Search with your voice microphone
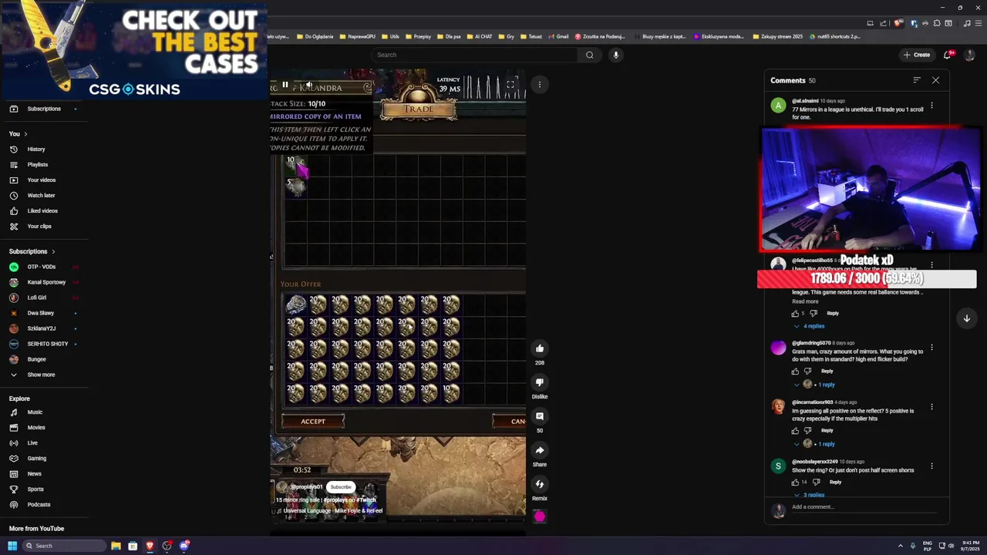 pos(615,55)
